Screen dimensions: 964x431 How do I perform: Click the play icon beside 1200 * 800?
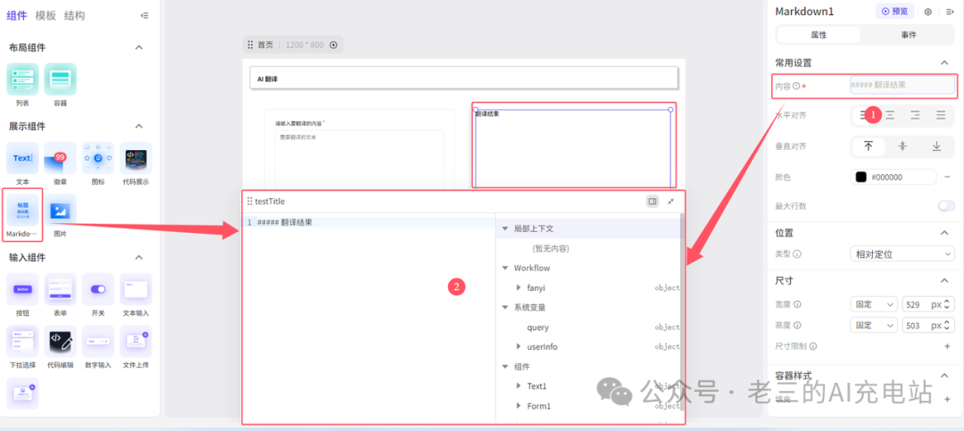click(x=333, y=45)
